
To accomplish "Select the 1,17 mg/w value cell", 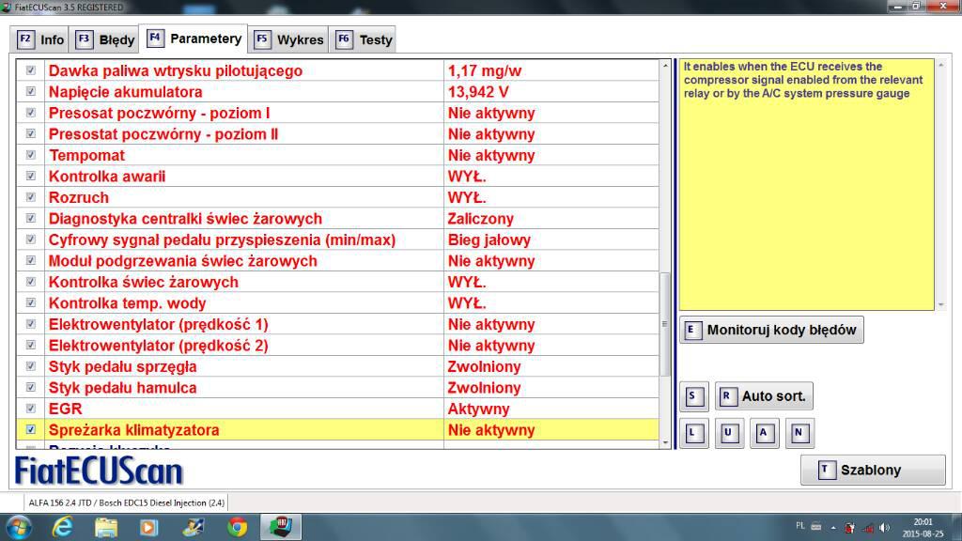I will coord(551,70).
